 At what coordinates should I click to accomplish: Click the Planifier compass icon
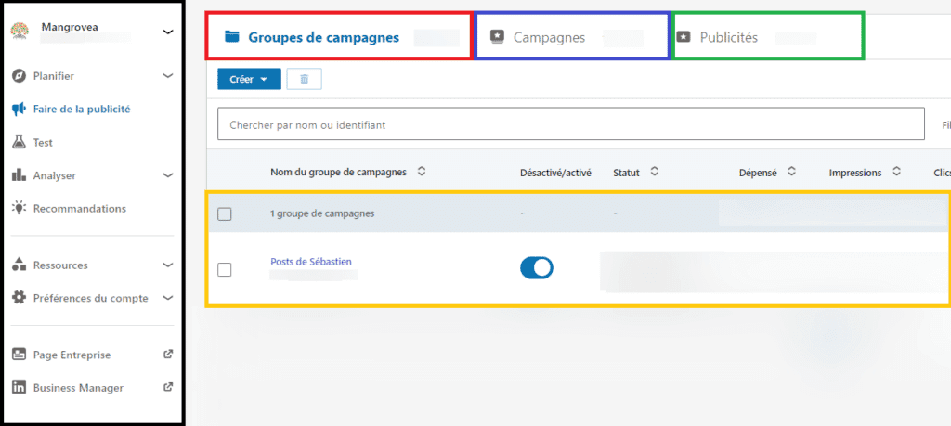(20, 76)
